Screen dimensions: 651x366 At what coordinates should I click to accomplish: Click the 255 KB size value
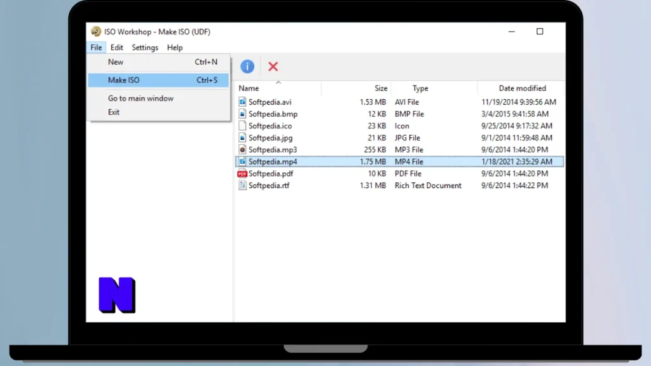[375, 150]
